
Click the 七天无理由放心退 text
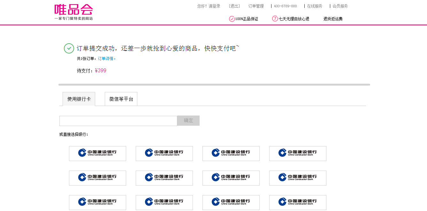pyautogui.click(x=294, y=19)
